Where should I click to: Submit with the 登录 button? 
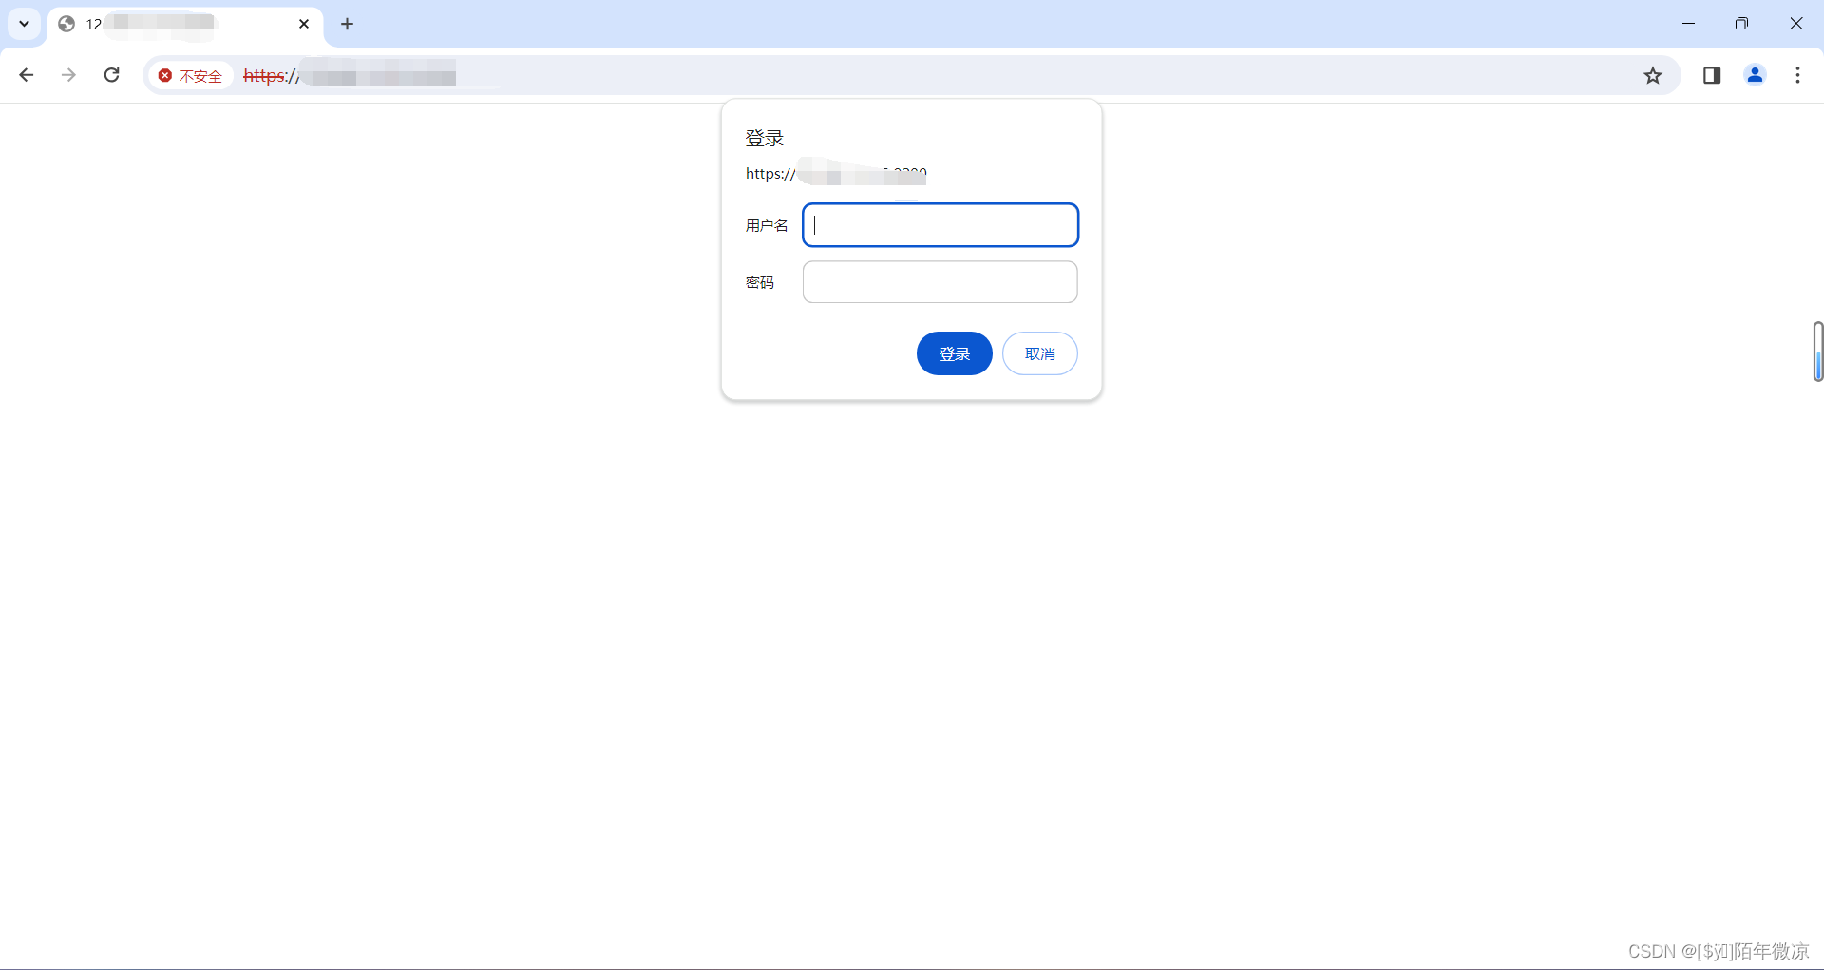tap(954, 353)
